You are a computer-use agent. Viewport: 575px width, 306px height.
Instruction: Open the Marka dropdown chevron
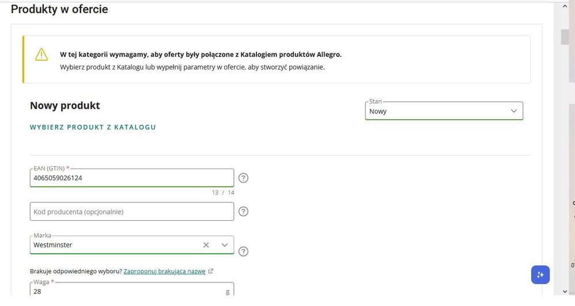click(x=225, y=245)
